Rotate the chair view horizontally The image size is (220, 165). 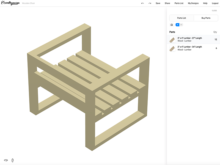pos(6,160)
